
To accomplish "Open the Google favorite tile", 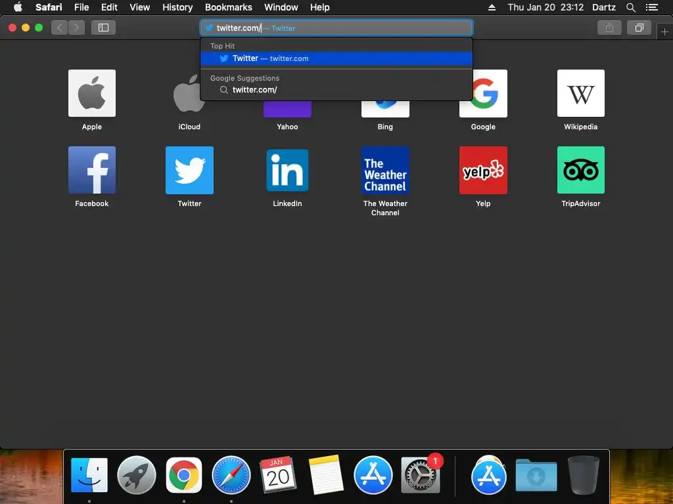I will point(483,93).
